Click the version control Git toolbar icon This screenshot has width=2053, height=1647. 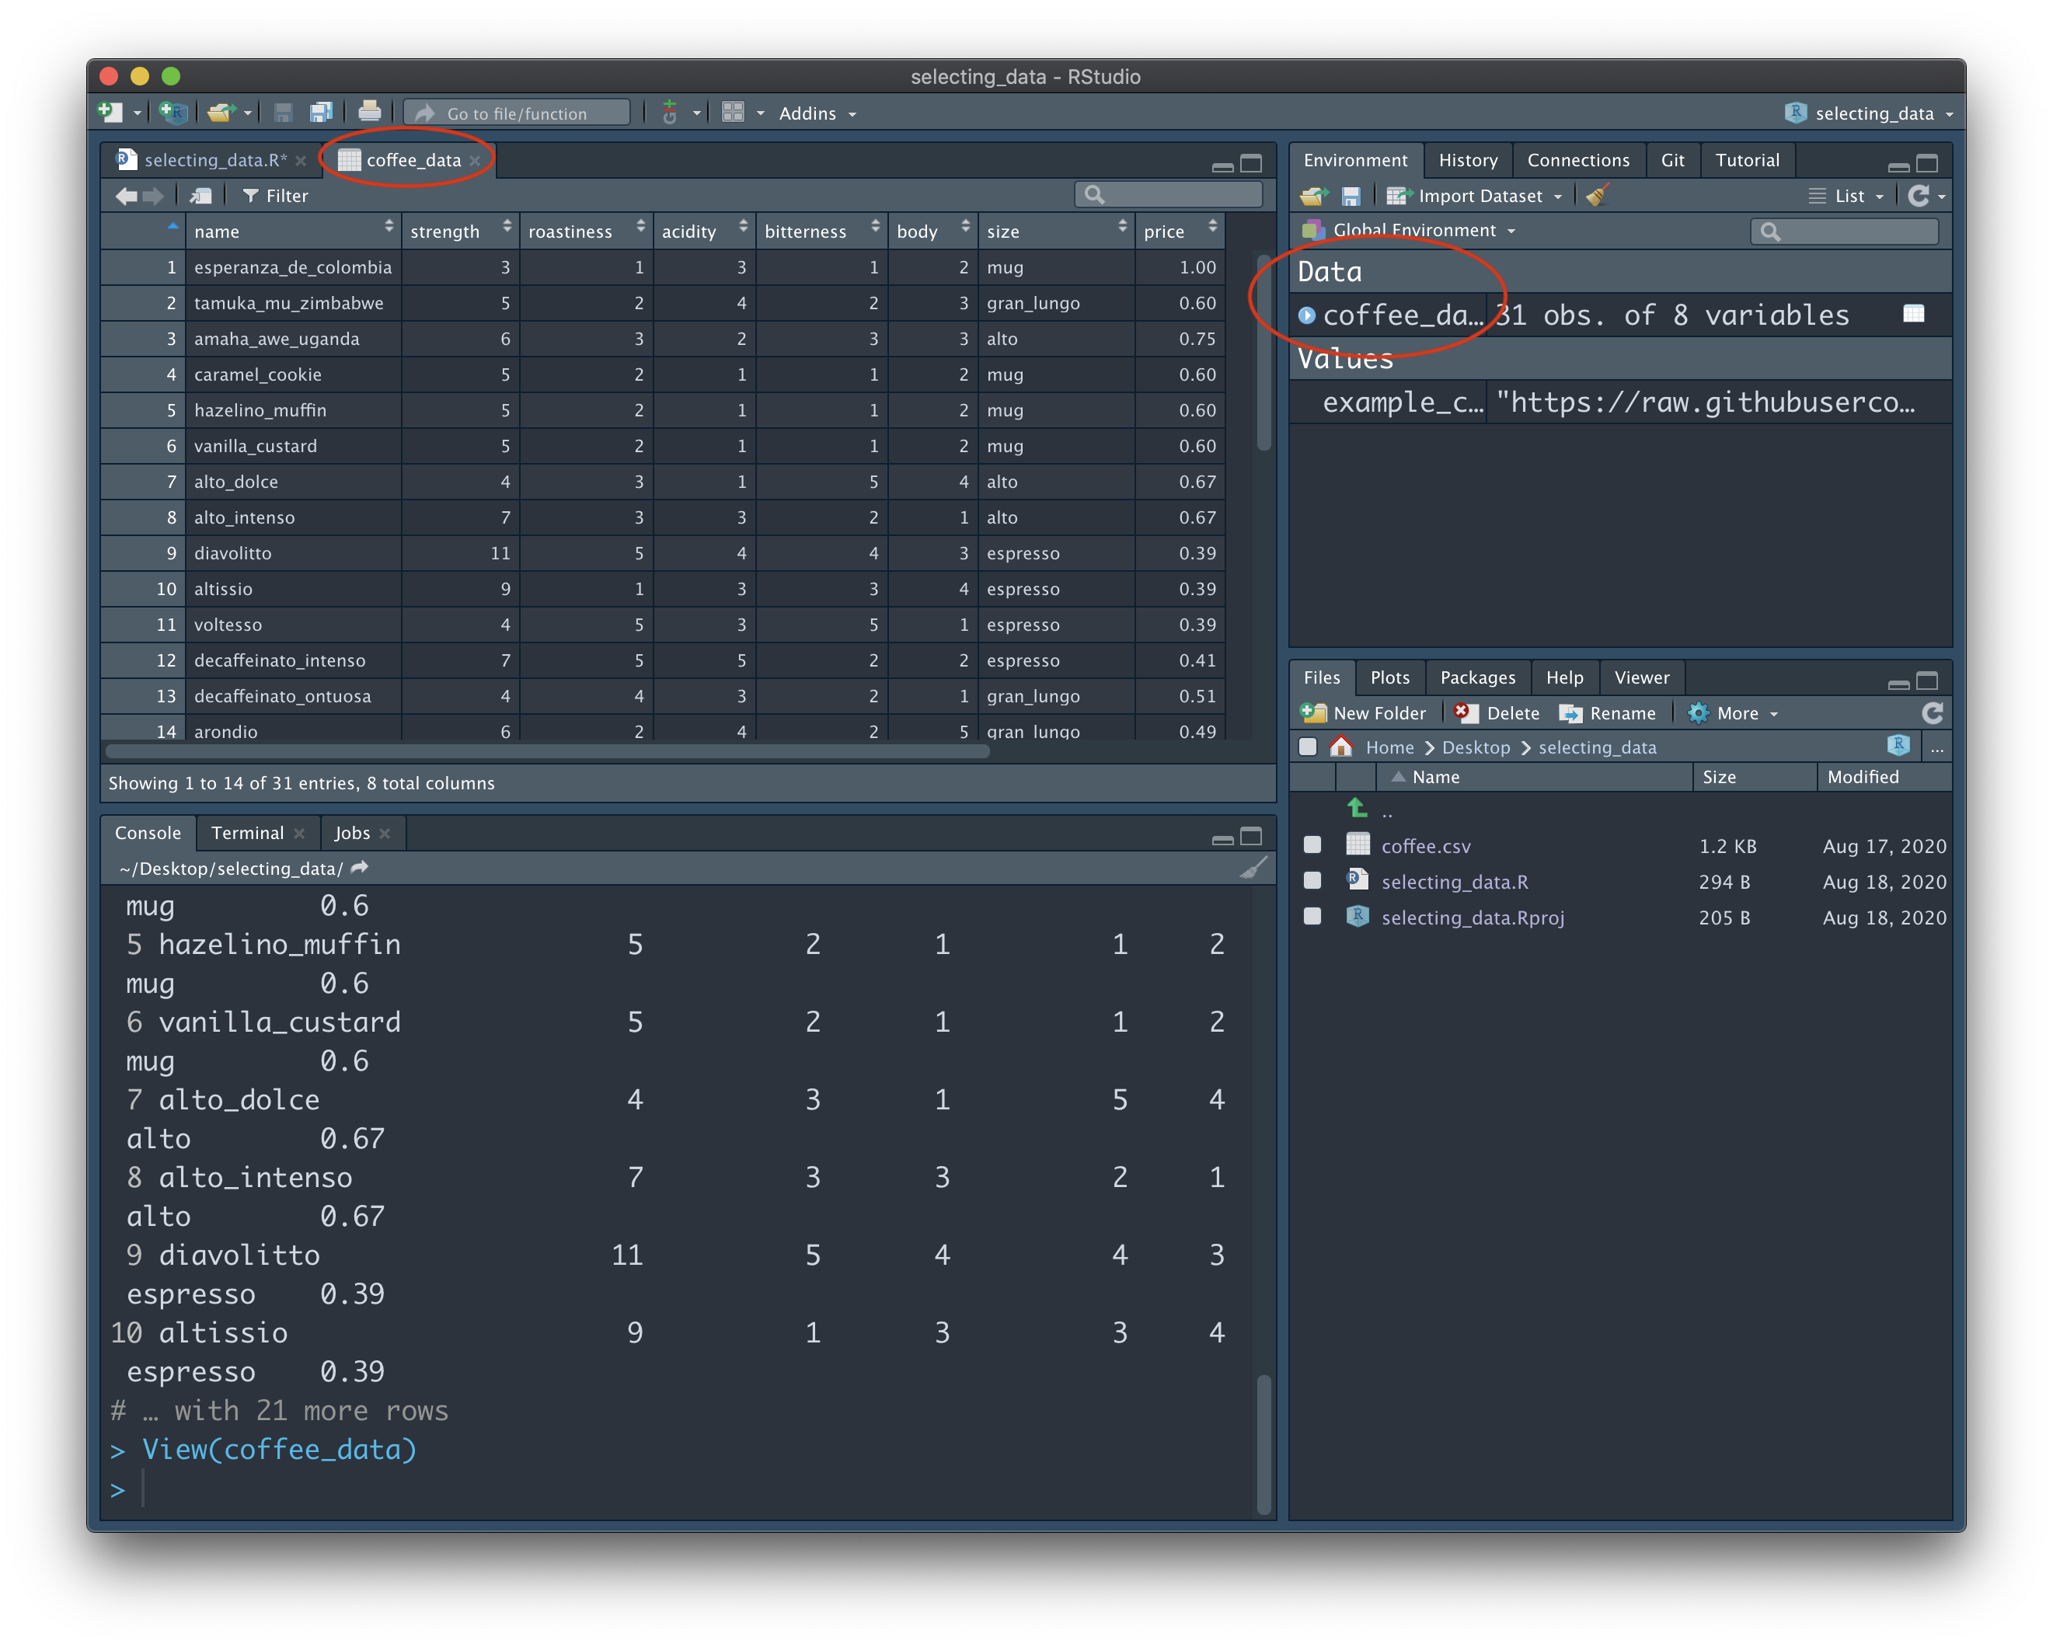(671, 113)
